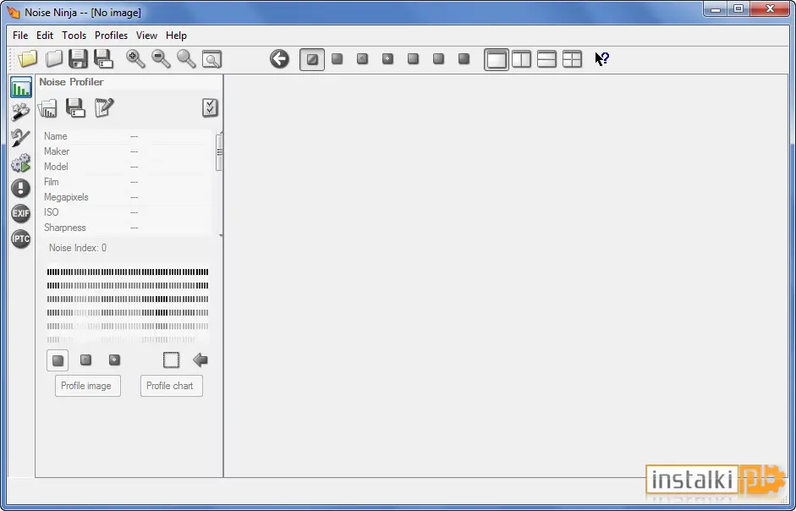Screen dimensions: 796x511
Task: Click the left arrow in Noise Profiler
Action: point(200,360)
